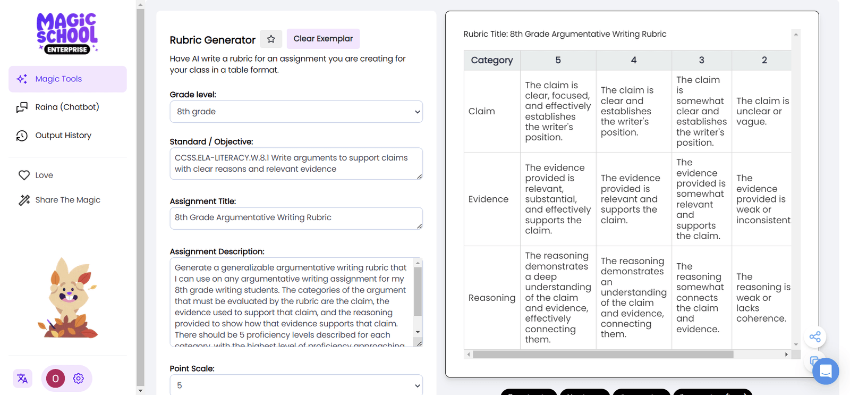Click the rubric table's right scroll arrow
The height and width of the screenshot is (395, 850).
click(787, 354)
